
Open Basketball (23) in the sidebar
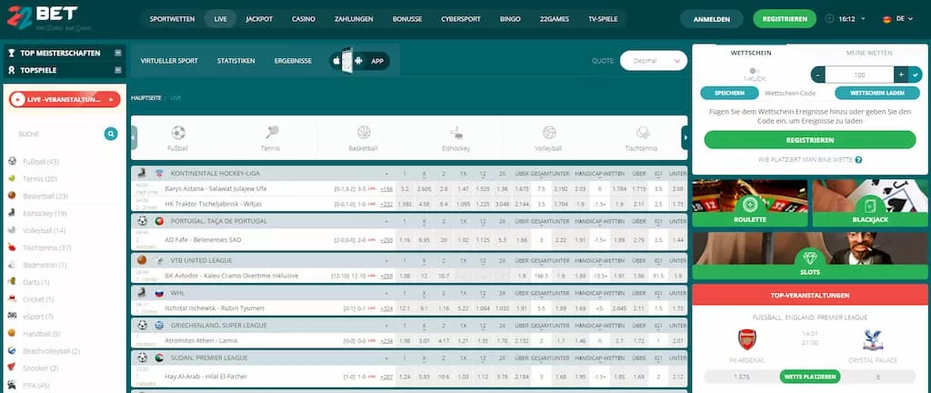(45, 196)
